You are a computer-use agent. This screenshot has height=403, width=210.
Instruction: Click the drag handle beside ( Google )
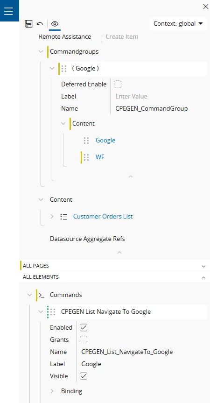[x=64, y=68]
